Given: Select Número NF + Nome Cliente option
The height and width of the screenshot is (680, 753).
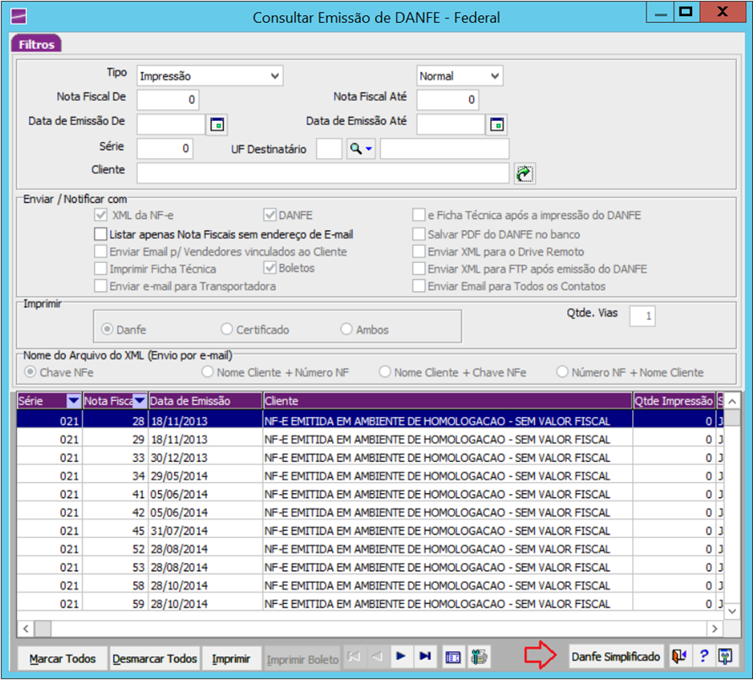Looking at the screenshot, I should (562, 372).
